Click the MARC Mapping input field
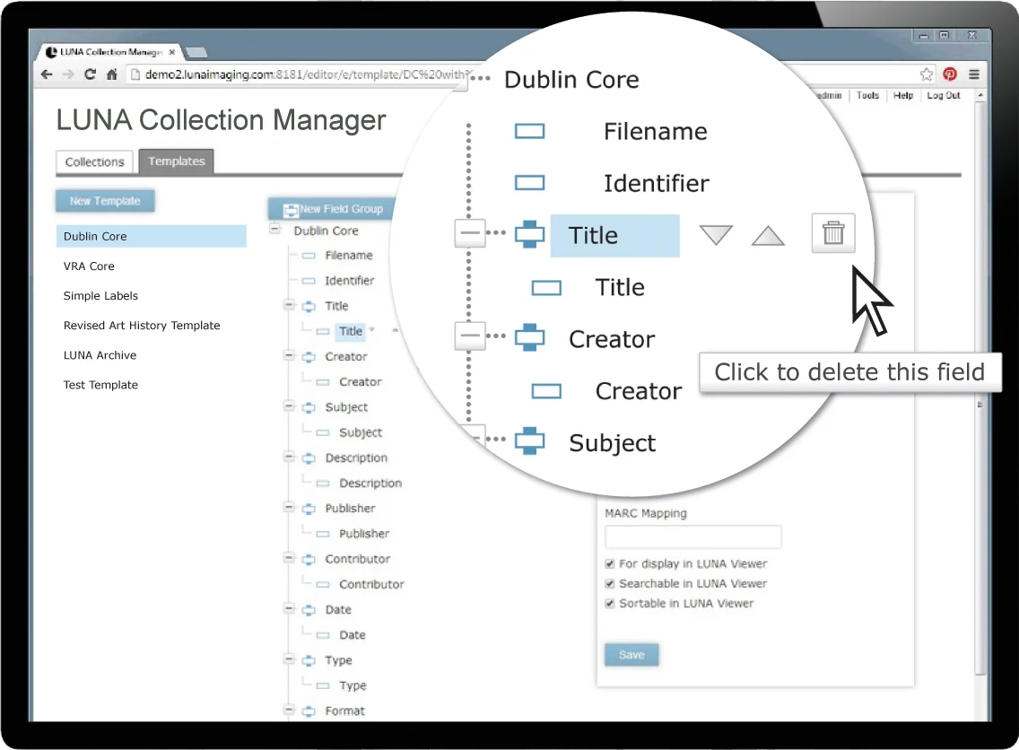The height and width of the screenshot is (750, 1019). pyautogui.click(x=693, y=536)
